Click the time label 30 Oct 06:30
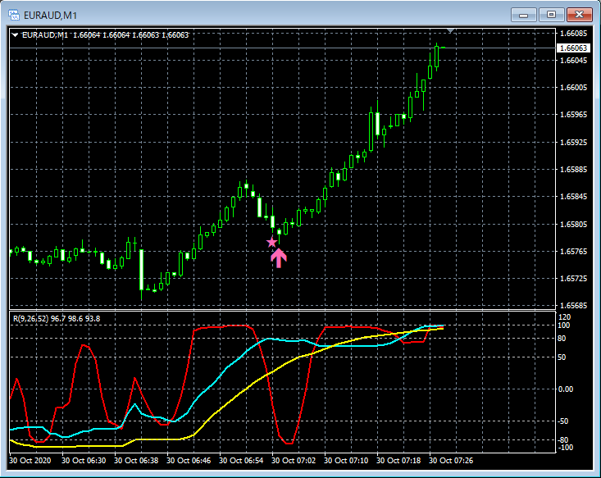The height and width of the screenshot is (478, 601). [x=84, y=460]
